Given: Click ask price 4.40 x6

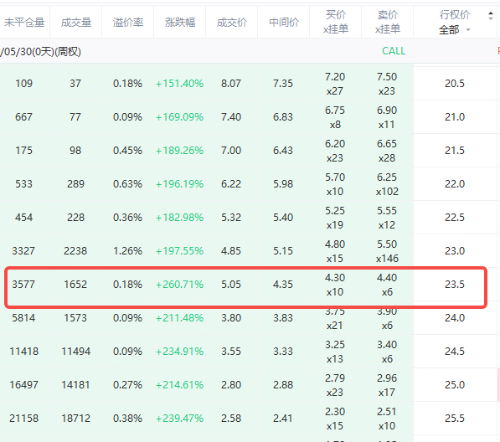Looking at the screenshot, I should [387, 285].
